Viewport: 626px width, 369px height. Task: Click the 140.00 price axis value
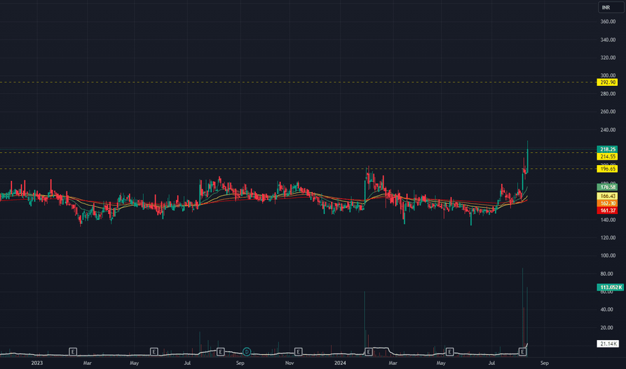pyautogui.click(x=608, y=220)
